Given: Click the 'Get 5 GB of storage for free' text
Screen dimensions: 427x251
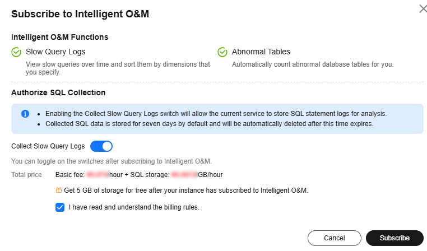Looking at the screenshot, I should coord(186,190).
